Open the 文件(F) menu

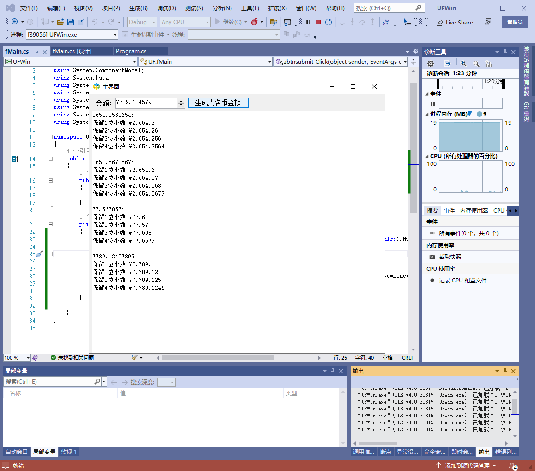pos(29,8)
